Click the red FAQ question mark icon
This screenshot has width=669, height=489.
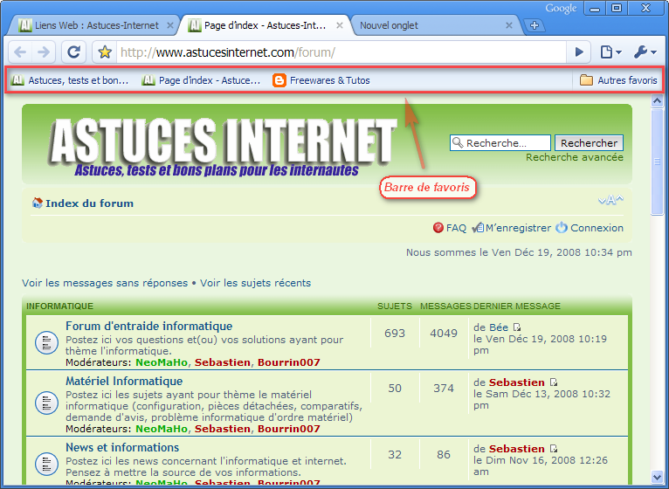(438, 228)
